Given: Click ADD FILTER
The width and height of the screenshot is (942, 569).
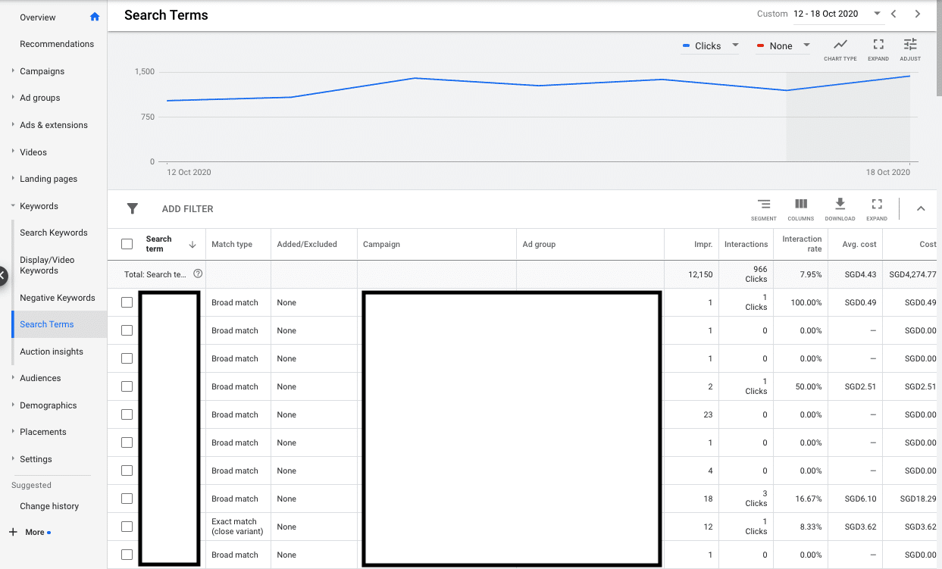Looking at the screenshot, I should pyautogui.click(x=188, y=209).
